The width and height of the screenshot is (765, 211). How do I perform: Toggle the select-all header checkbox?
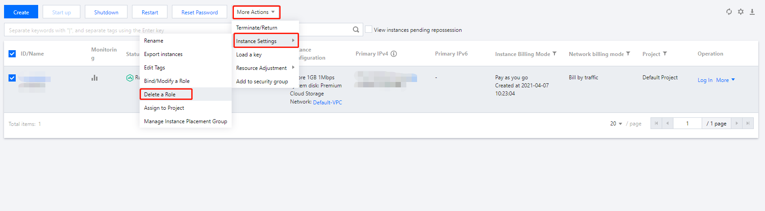click(12, 54)
